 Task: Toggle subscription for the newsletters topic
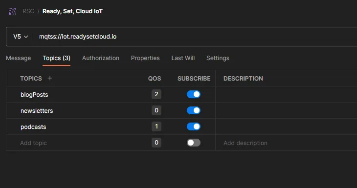tap(194, 110)
